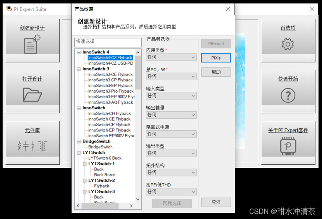The height and width of the screenshot is (219, 322).
Task: Open the 元件库 link
Action: (32, 130)
